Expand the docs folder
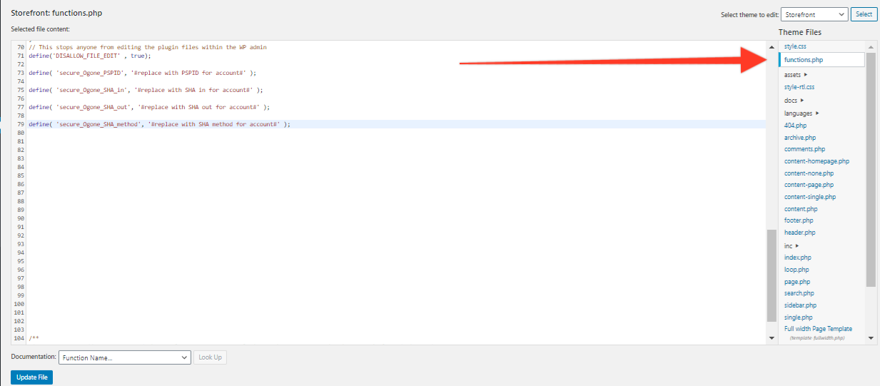880x386 pixels. tap(794, 101)
